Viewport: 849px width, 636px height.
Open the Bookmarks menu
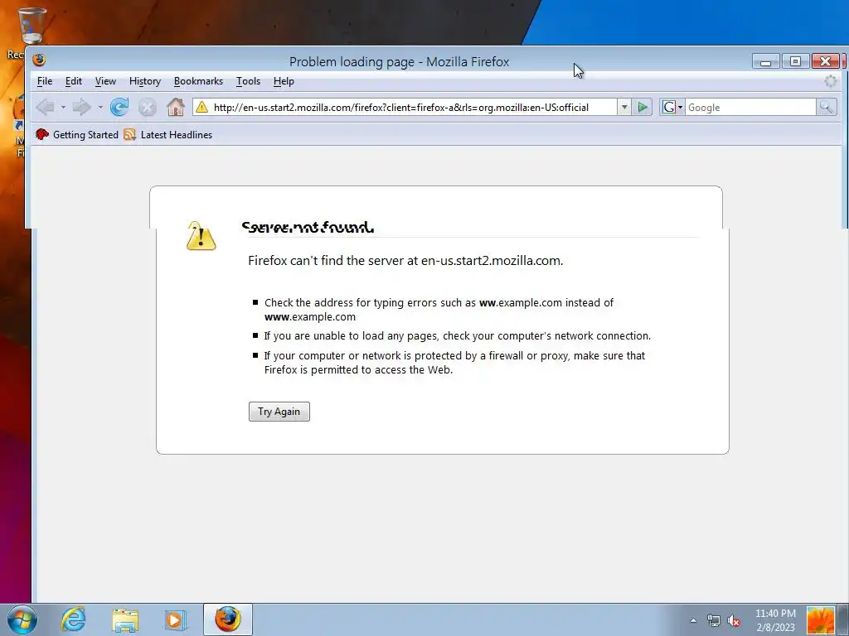pyautogui.click(x=198, y=81)
